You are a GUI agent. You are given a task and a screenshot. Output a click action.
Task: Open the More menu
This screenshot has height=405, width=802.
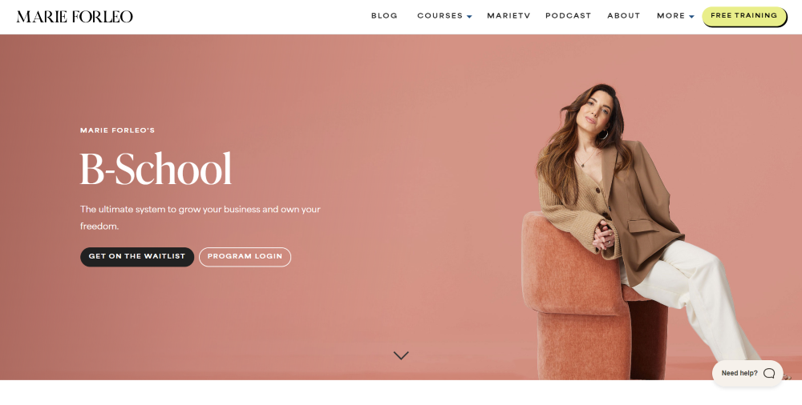click(671, 16)
